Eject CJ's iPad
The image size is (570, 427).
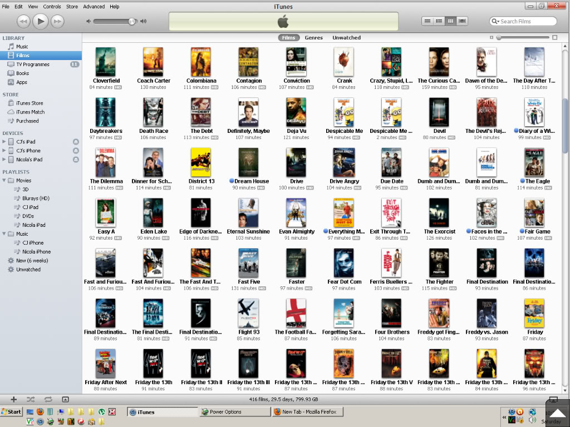(76, 142)
